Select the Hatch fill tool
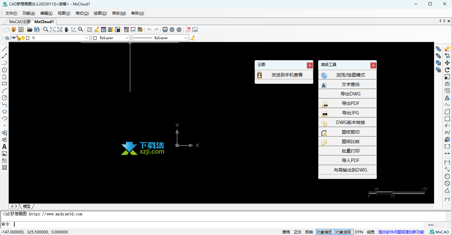The image size is (452, 235). click(4, 167)
